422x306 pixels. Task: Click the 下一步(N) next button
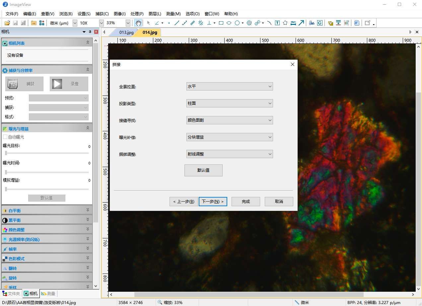point(213,201)
